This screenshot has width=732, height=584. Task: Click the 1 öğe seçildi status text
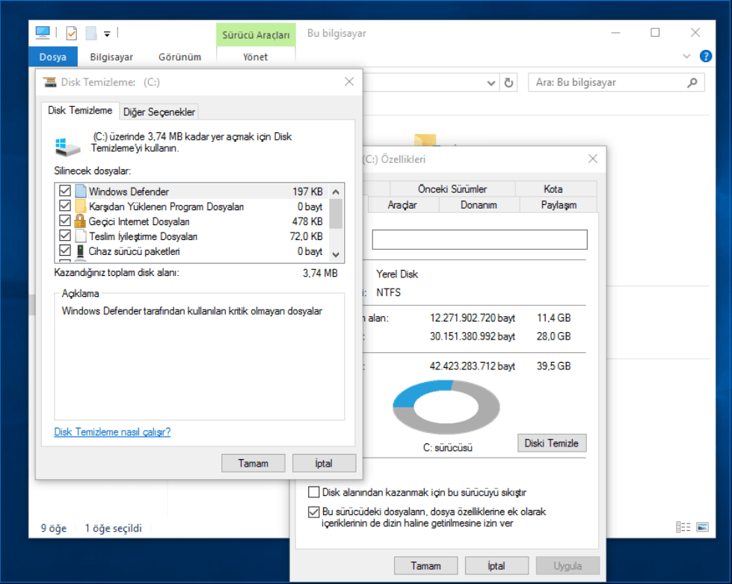tap(113, 528)
